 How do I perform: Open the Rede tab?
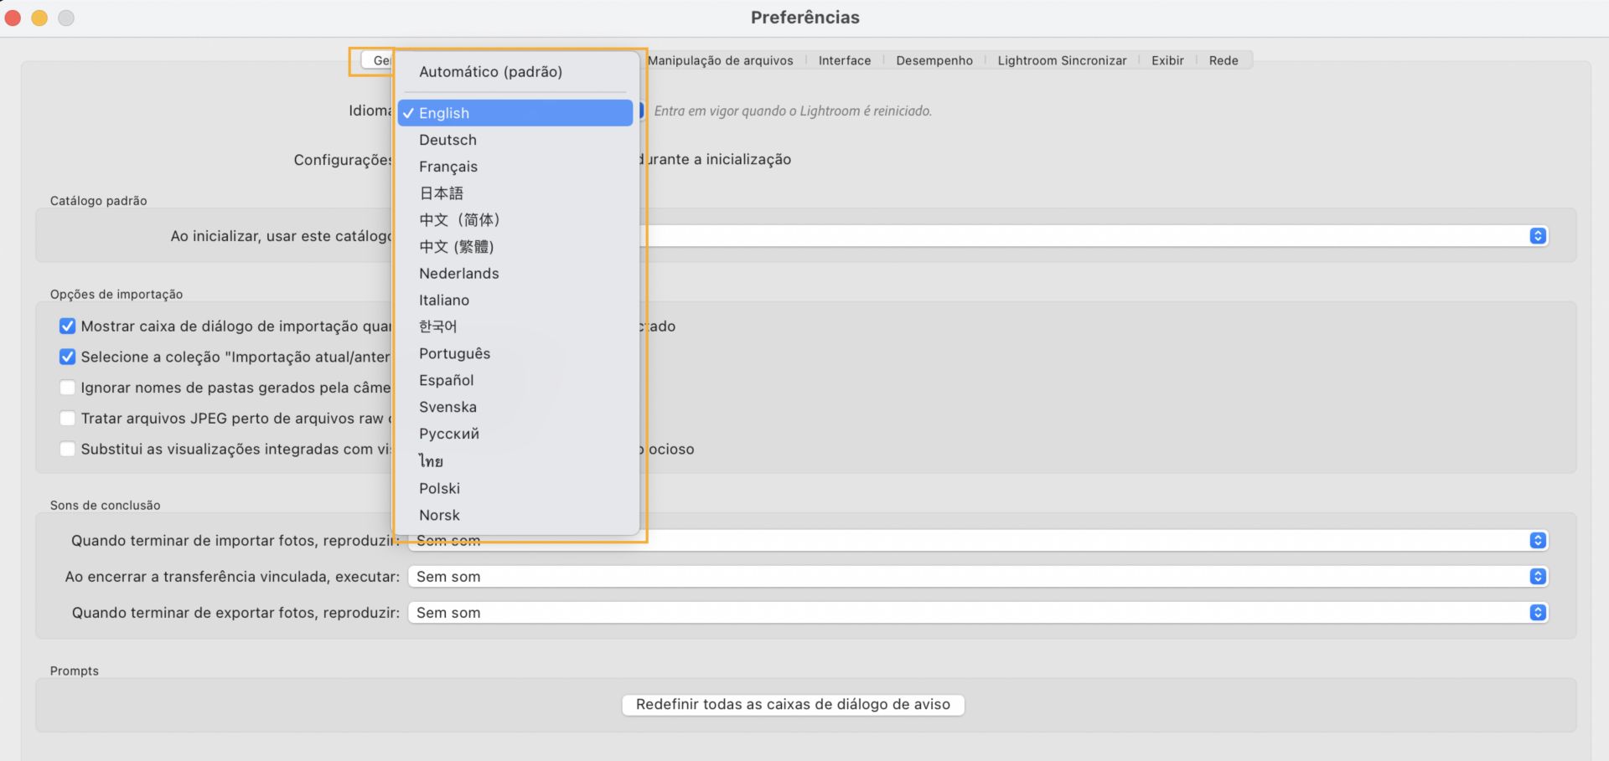coord(1223,60)
